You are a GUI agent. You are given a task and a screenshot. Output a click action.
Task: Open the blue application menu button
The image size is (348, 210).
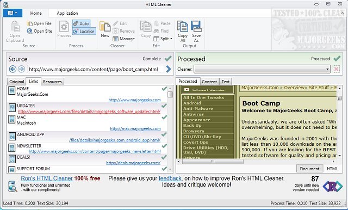pos(13,13)
